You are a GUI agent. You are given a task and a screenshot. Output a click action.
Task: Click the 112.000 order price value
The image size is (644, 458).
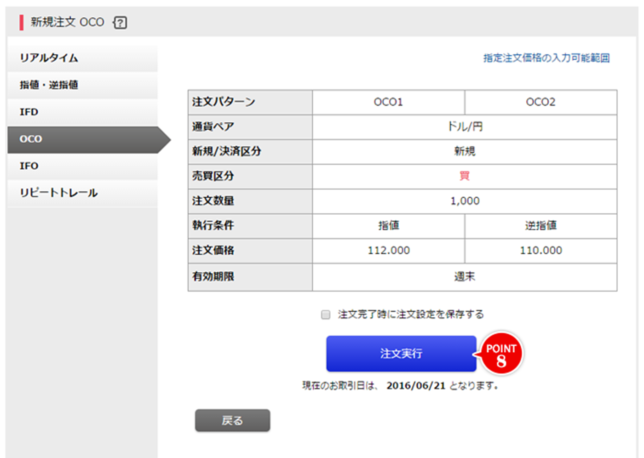point(388,251)
